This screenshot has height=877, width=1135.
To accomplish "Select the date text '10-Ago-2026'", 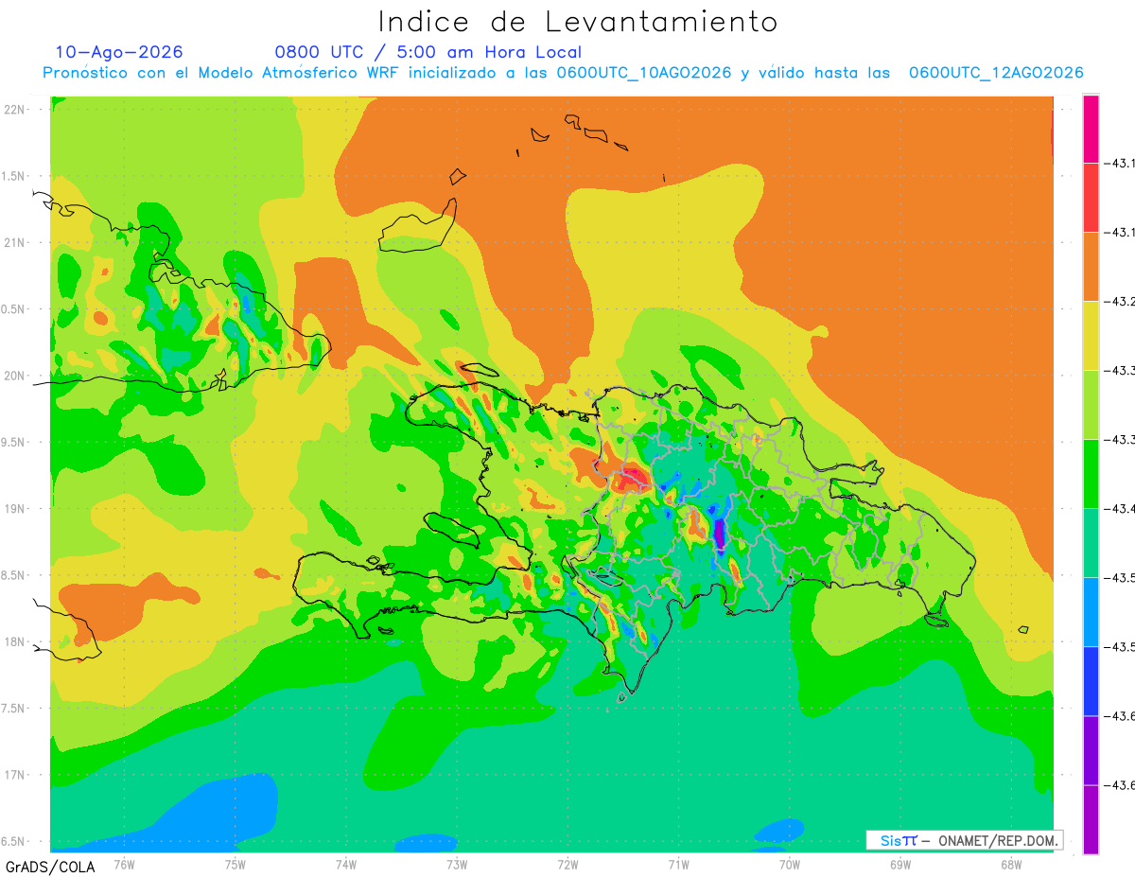I will click(119, 52).
